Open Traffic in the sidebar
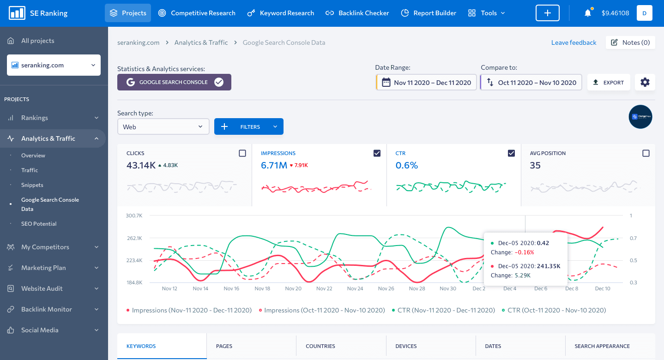Viewport: 664px width, 360px height. pos(30,170)
